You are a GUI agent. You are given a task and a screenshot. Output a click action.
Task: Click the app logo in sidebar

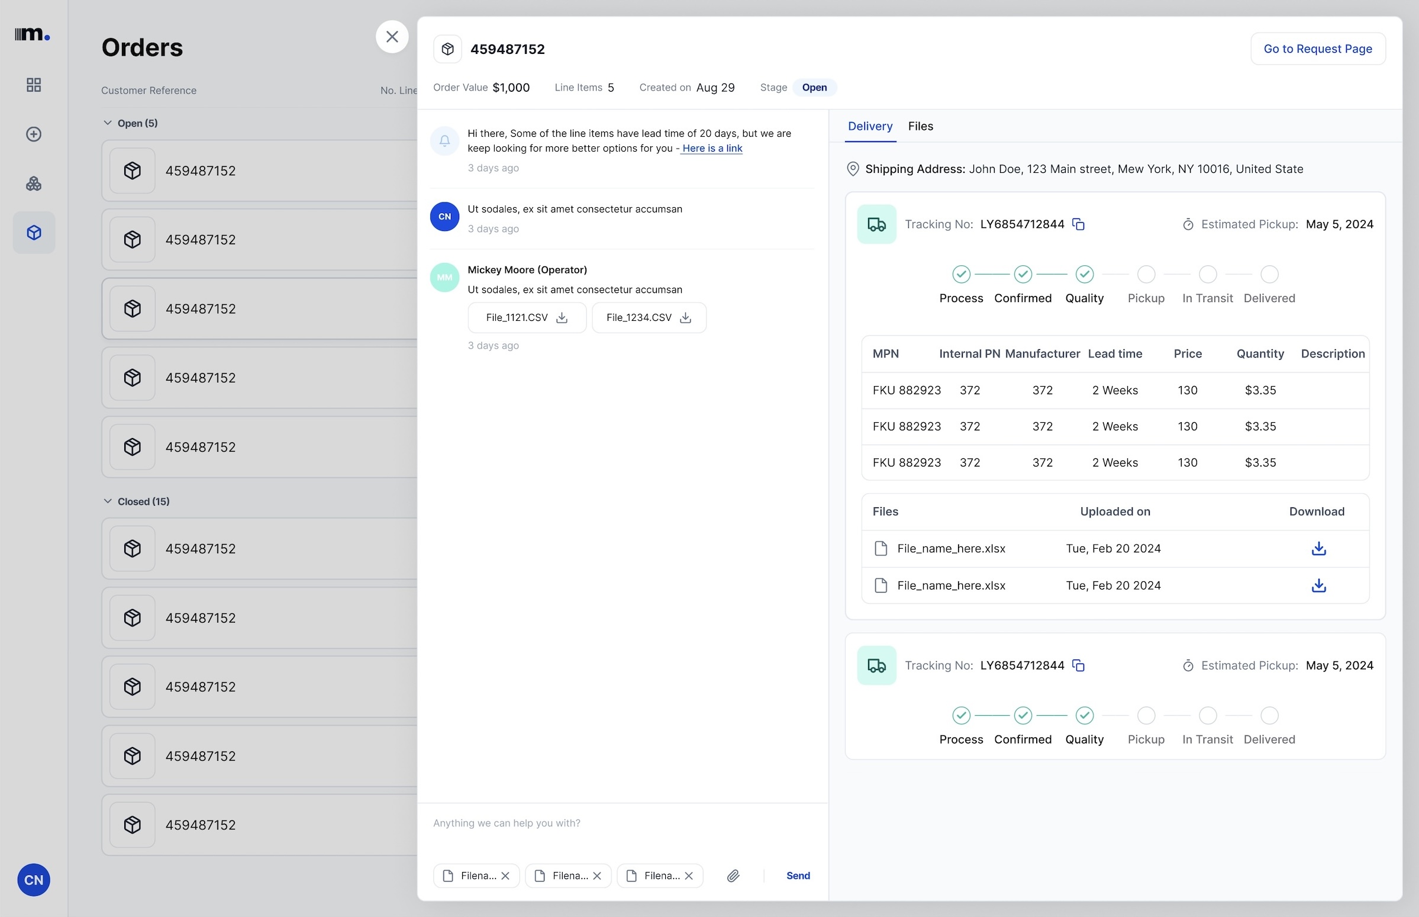[32, 34]
